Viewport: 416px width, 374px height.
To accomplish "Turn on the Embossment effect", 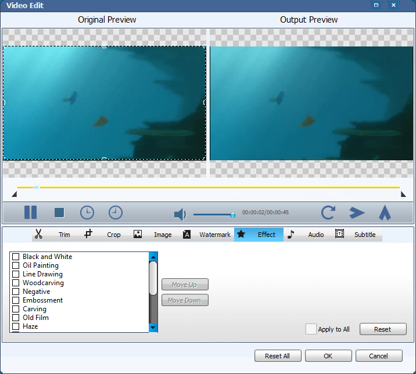I will click(16, 300).
